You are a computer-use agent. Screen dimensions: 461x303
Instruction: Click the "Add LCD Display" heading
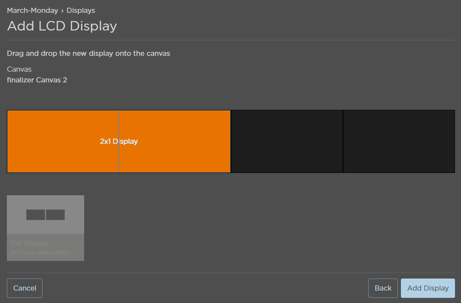[x=62, y=26]
